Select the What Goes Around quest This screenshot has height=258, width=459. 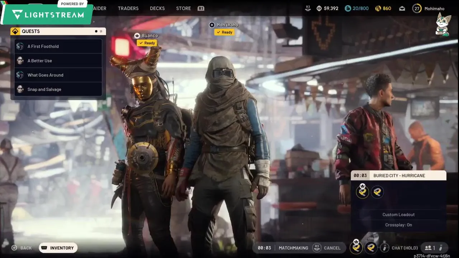click(x=58, y=75)
